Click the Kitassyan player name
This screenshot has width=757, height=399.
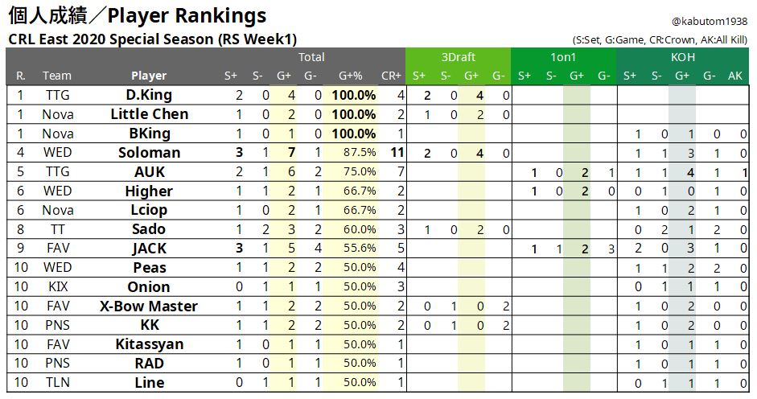point(149,344)
